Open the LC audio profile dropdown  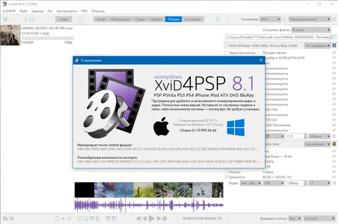(x=319, y=183)
